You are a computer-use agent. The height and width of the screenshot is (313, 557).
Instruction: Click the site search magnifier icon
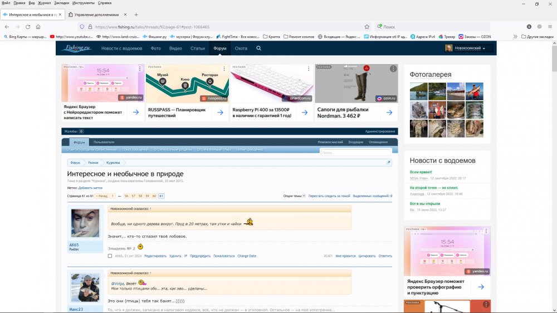pos(258,48)
